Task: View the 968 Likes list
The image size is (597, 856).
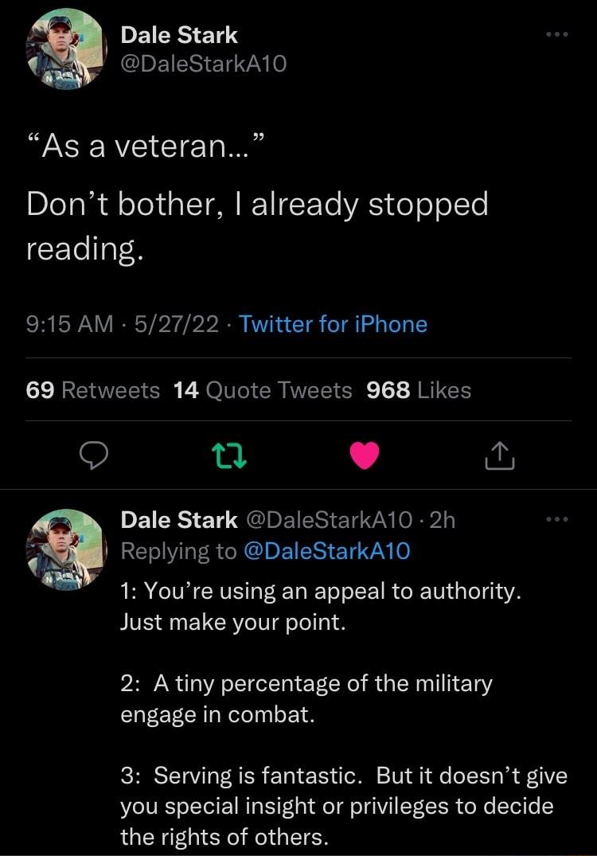Action: pyautogui.click(x=422, y=390)
